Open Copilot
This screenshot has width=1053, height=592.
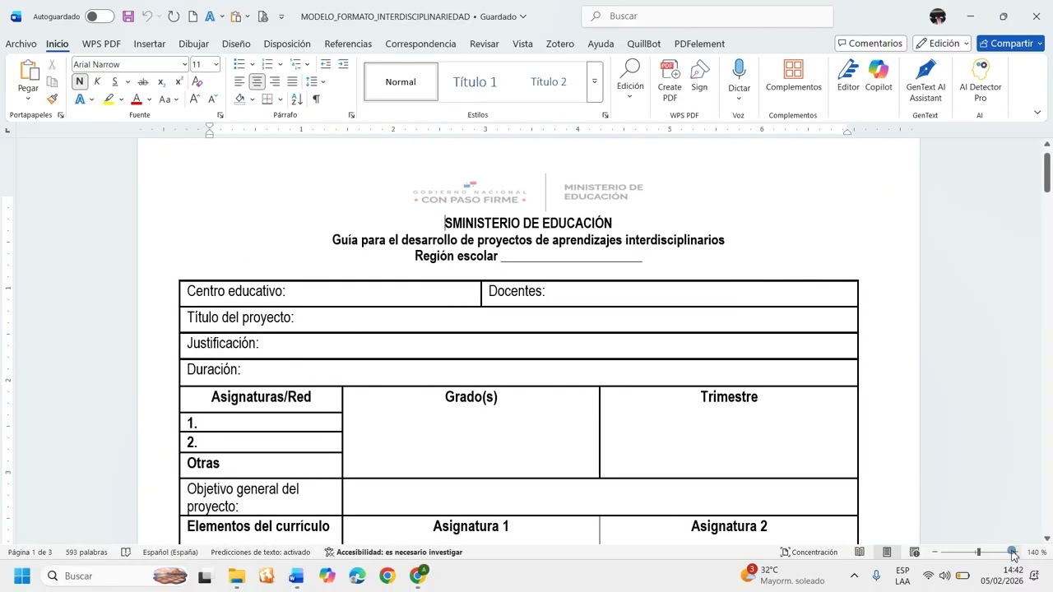pyautogui.click(x=879, y=76)
